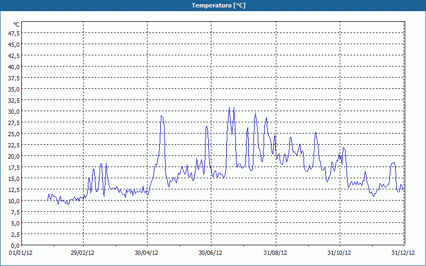Click the 40,0 y-axis value
The height and width of the screenshot is (266, 426).
click(x=14, y=67)
